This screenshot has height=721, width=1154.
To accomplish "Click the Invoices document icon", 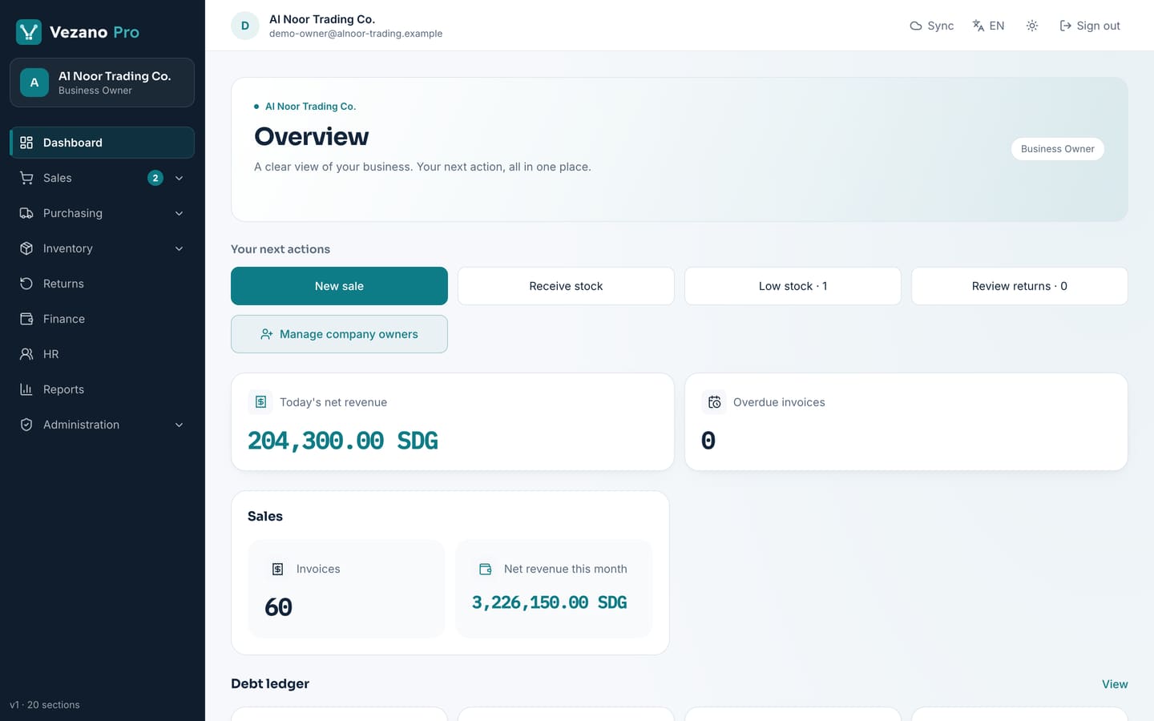I will (x=277, y=569).
